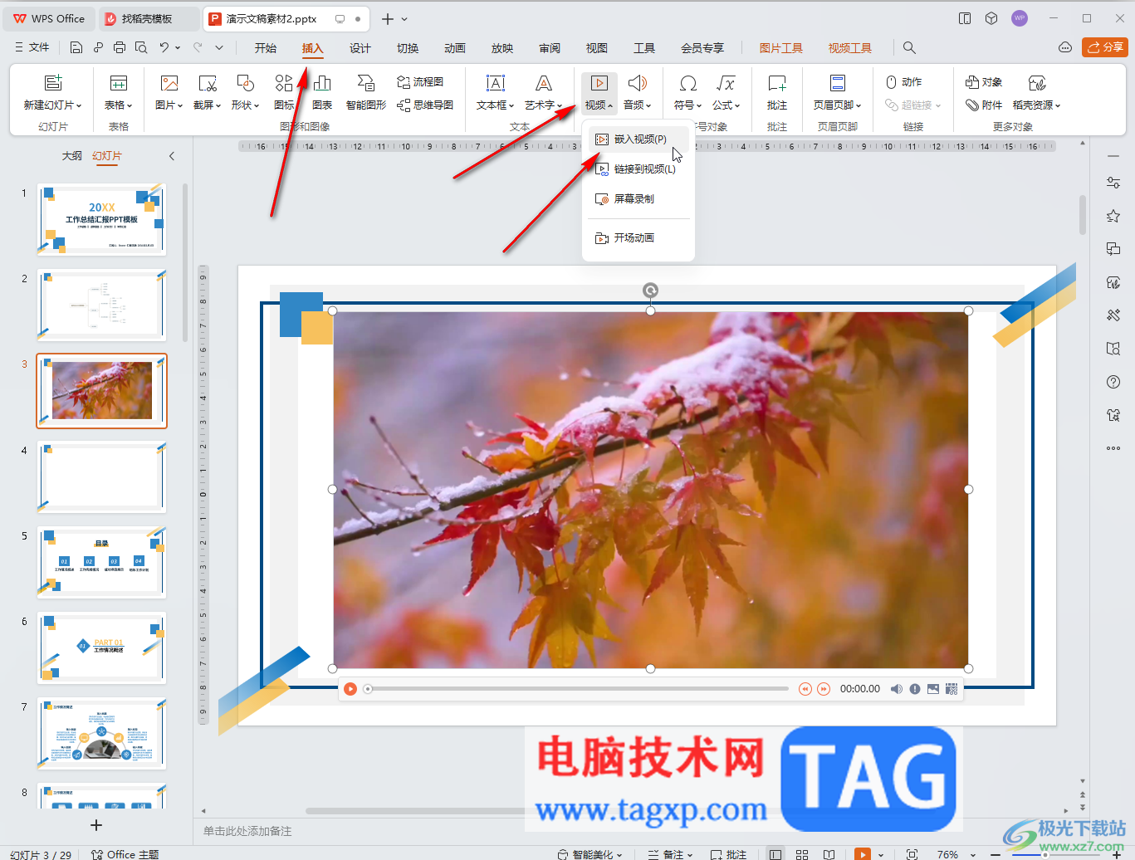This screenshot has height=860, width=1135.
Task: Click the print icon in quick access toolbar
Action: point(119,47)
